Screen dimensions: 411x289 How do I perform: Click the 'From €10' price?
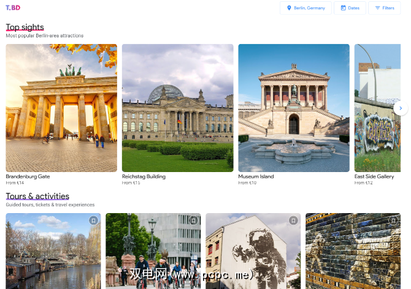click(247, 183)
